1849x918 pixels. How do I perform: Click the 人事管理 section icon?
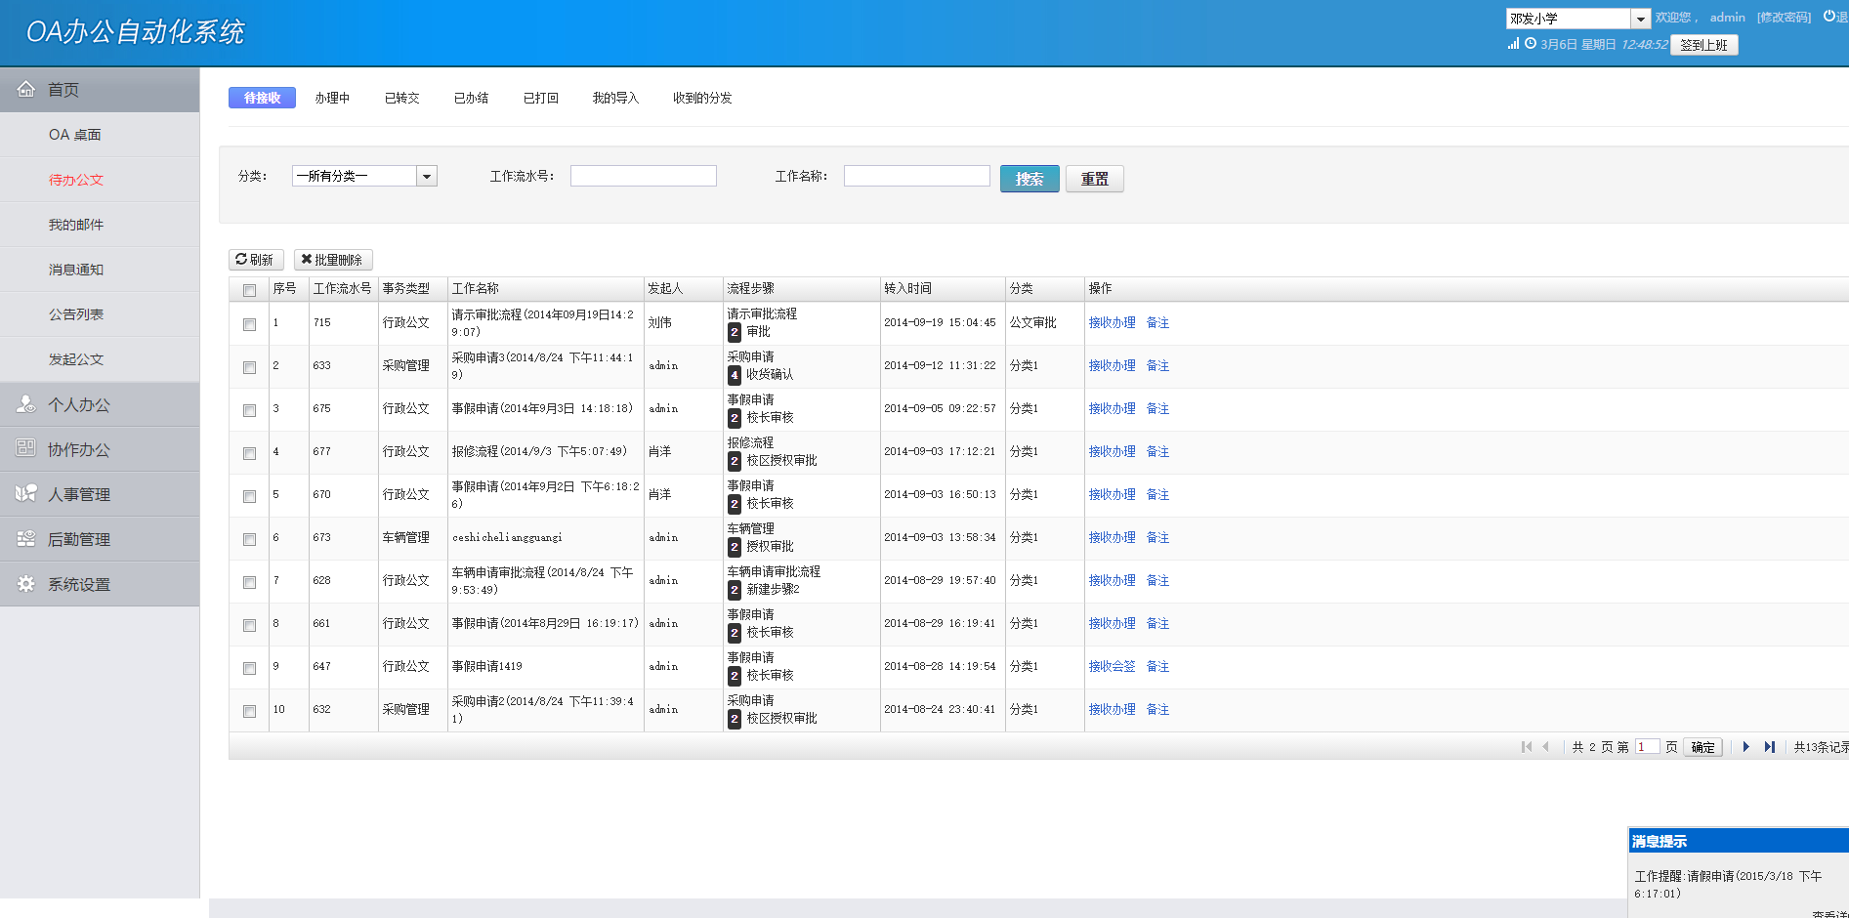pyautogui.click(x=26, y=493)
